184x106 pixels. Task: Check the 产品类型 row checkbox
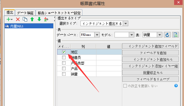64,63
